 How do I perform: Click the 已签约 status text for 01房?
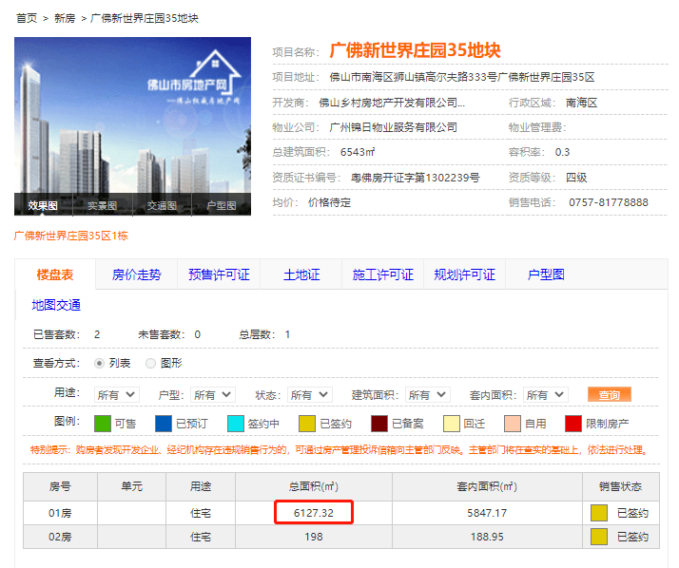[x=632, y=513]
